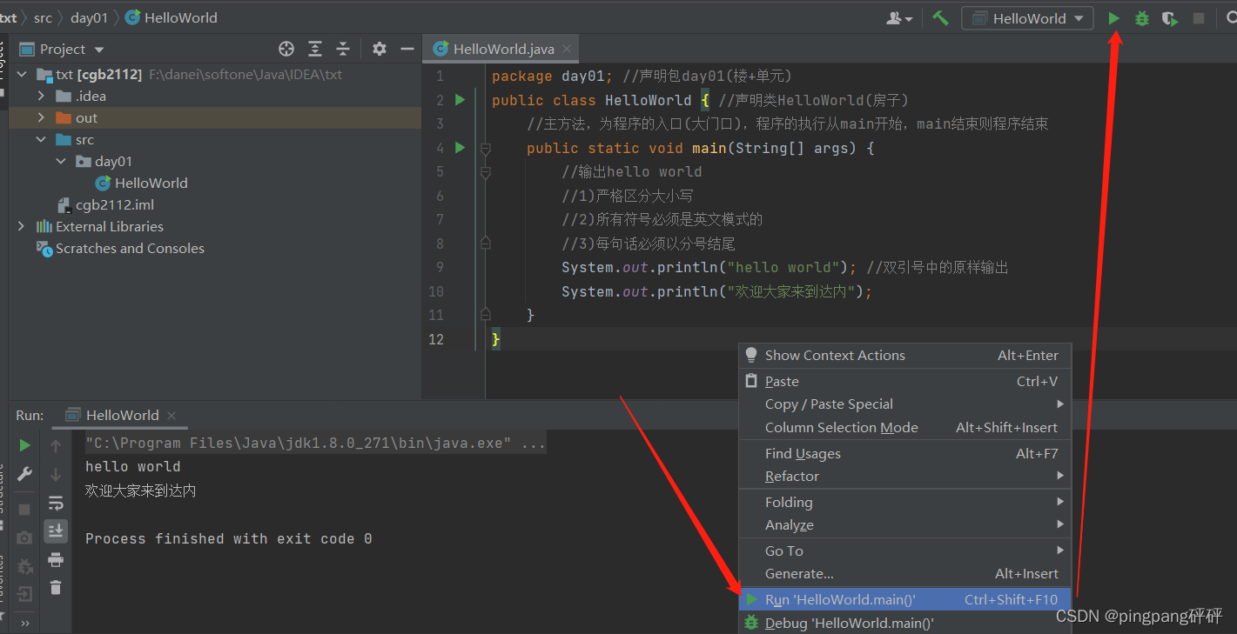
Task: Open Copy / Paste Special submenu
Action: point(904,404)
